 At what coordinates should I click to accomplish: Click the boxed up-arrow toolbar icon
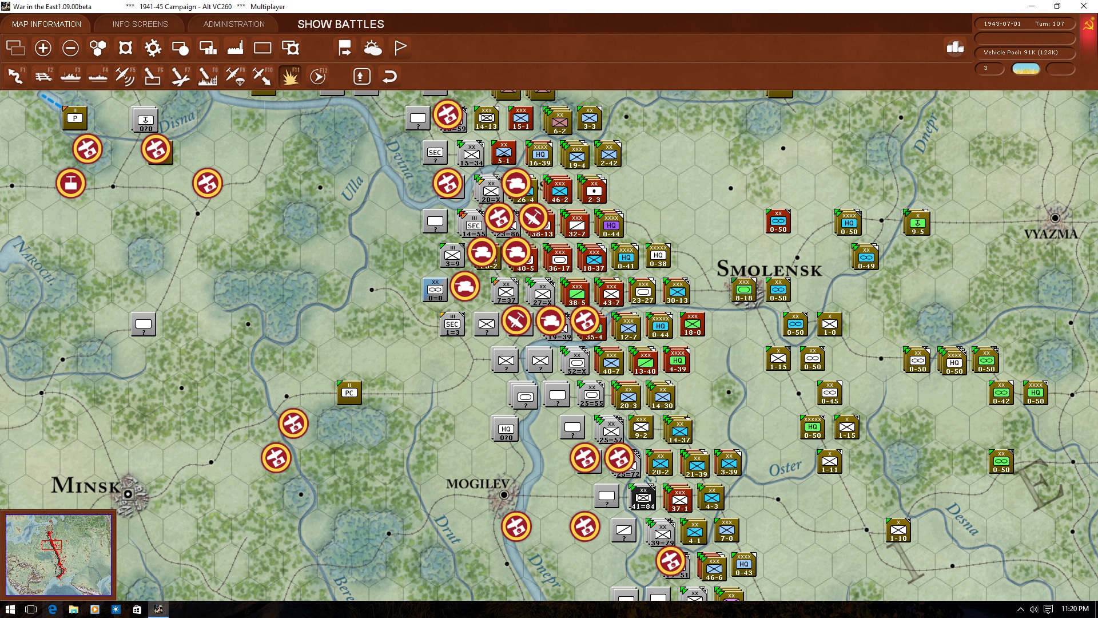click(x=362, y=76)
